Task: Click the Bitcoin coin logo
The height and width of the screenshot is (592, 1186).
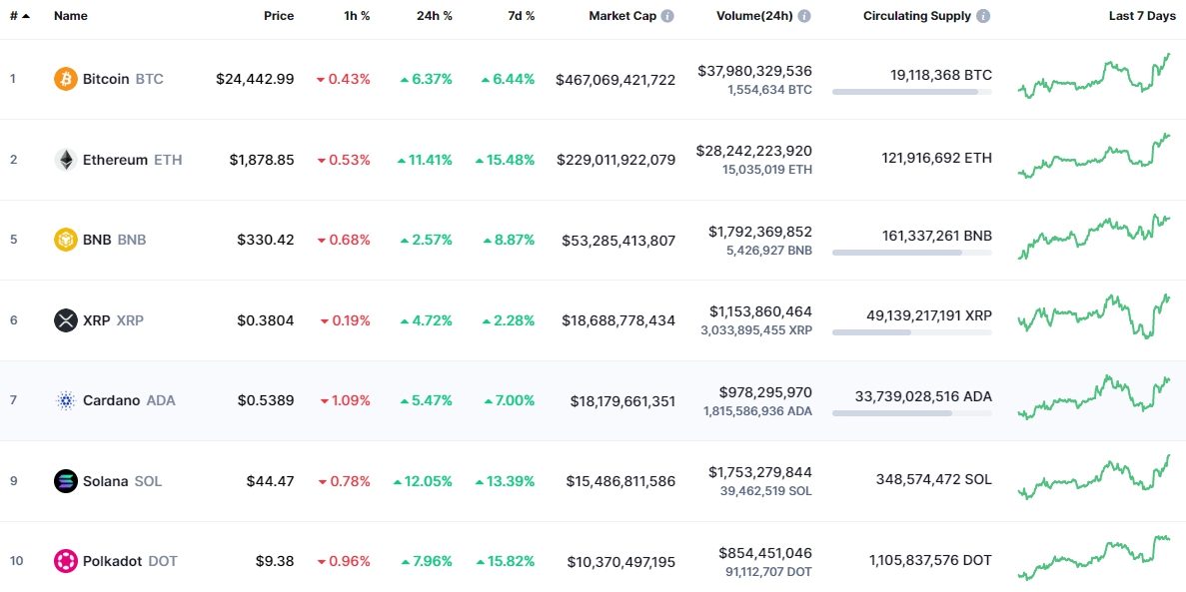Action: tap(66, 79)
